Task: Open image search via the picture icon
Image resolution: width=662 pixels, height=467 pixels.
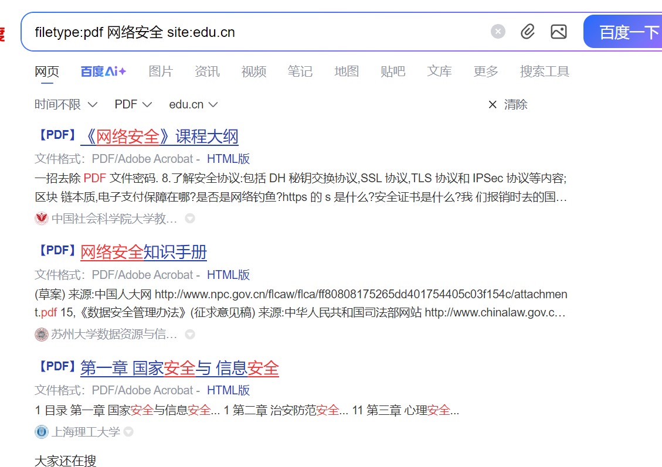Action: [559, 32]
